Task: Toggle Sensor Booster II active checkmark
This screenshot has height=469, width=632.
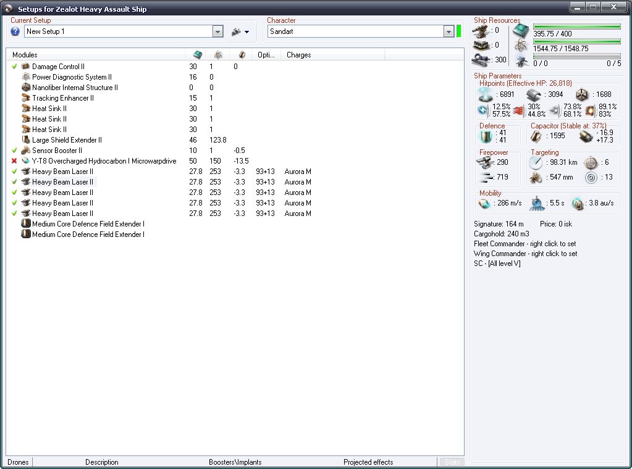Action: click(x=14, y=150)
